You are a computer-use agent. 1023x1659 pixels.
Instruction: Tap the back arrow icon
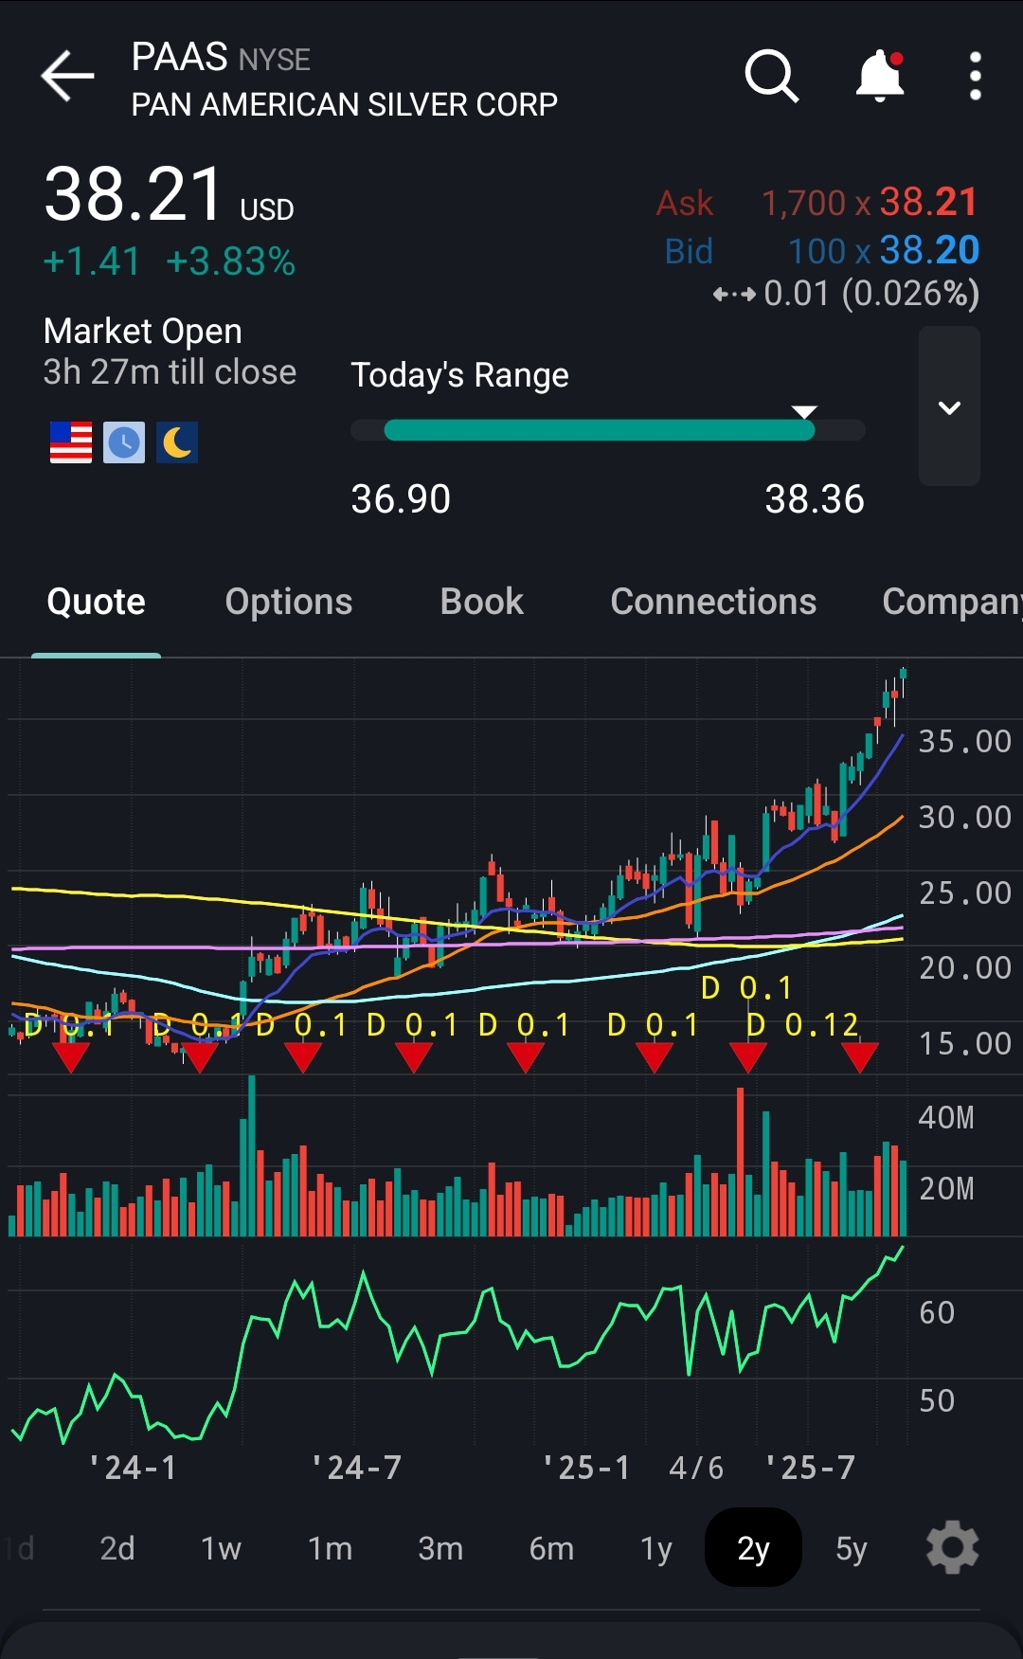tap(67, 76)
